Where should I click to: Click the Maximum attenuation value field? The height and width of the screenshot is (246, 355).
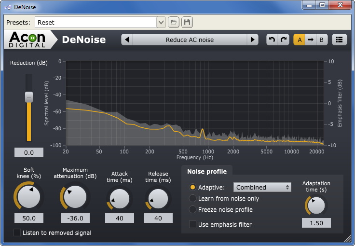pos(75,218)
